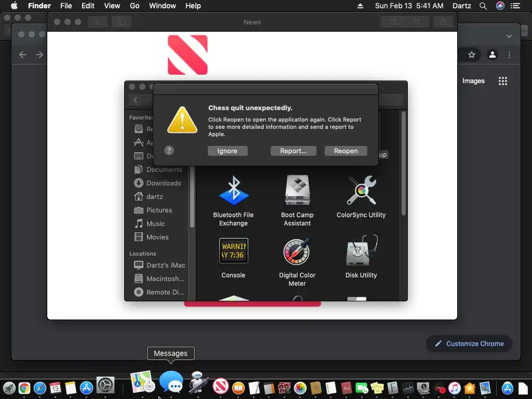Open the Chrome profile avatar button
This screenshot has height=399, width=532.
493,55
